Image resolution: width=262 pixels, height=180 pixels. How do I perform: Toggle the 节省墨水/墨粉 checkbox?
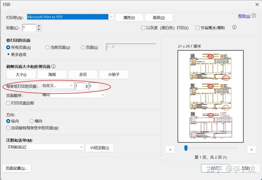point(198,28)
